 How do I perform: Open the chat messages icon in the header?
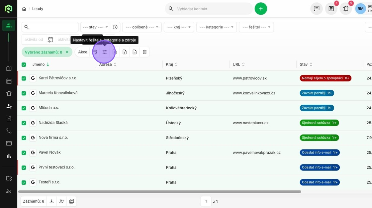(317, 9)
